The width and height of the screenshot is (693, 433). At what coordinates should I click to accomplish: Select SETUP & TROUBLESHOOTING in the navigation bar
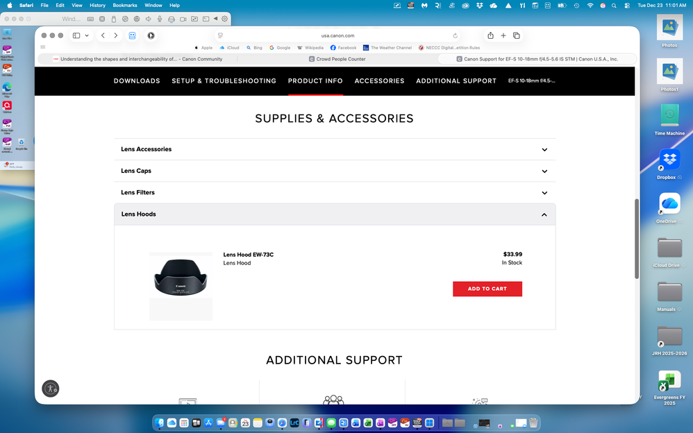tap(224, 81)
